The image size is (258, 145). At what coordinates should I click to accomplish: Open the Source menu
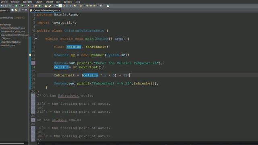(4, 2)
